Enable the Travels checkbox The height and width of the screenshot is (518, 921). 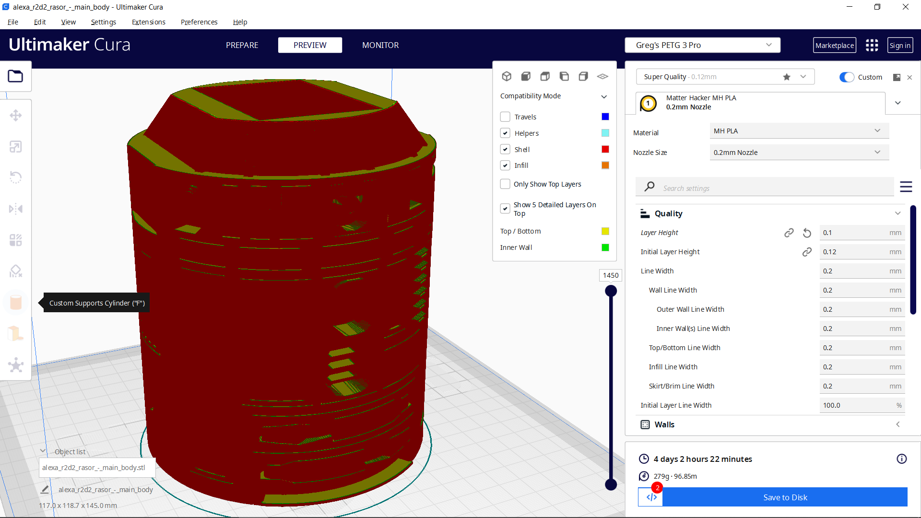click(x=505, y=117)
